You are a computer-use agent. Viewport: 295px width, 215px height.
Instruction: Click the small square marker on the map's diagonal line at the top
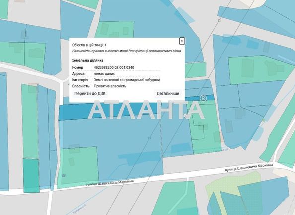coord(219,20)
